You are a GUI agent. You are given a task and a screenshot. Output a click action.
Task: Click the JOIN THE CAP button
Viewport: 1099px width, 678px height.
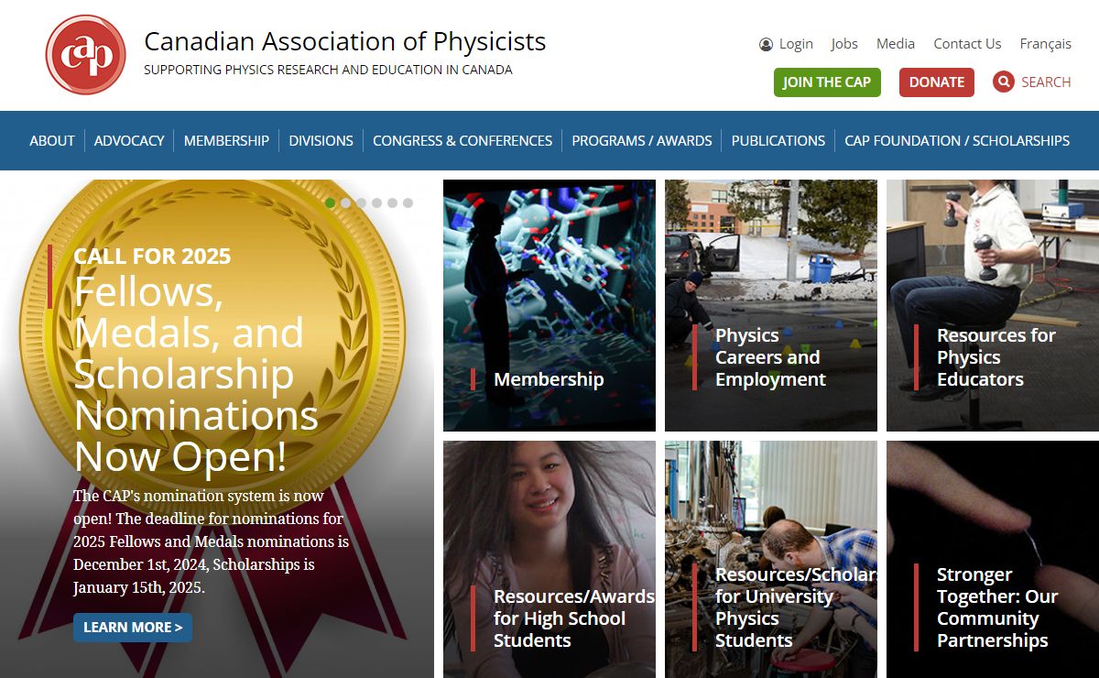coord(827,82)
